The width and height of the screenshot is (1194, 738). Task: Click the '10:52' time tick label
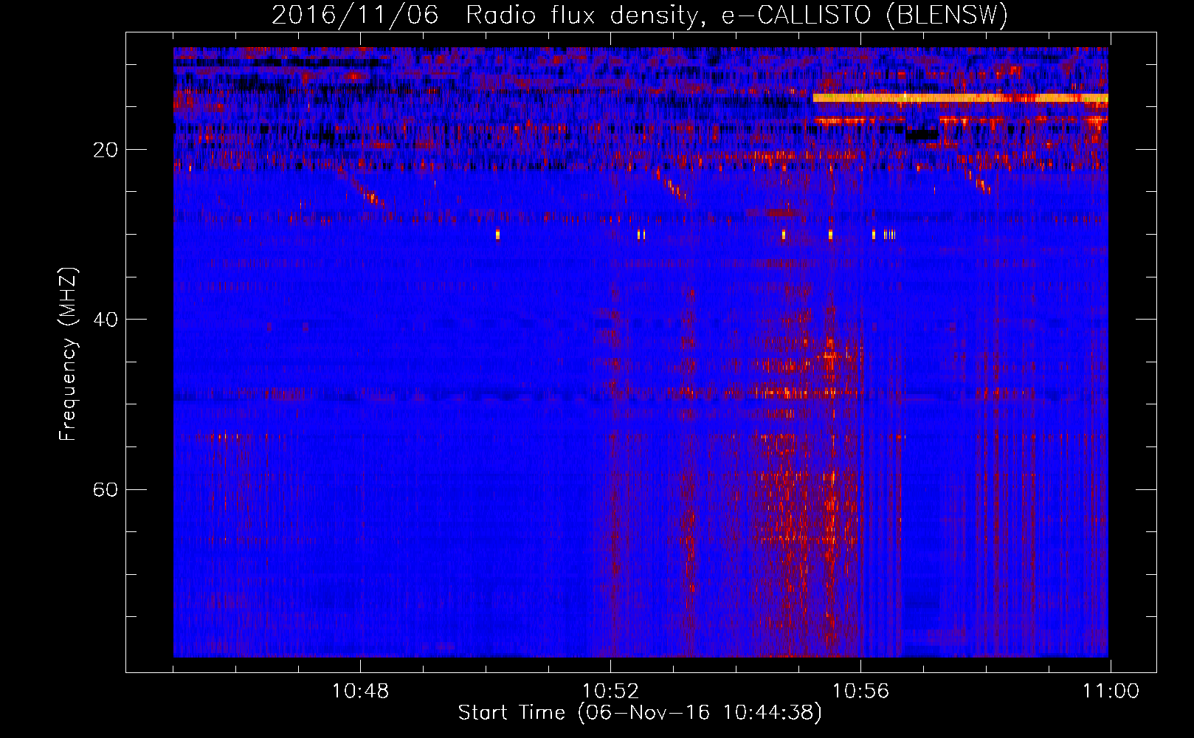[610, 692]
